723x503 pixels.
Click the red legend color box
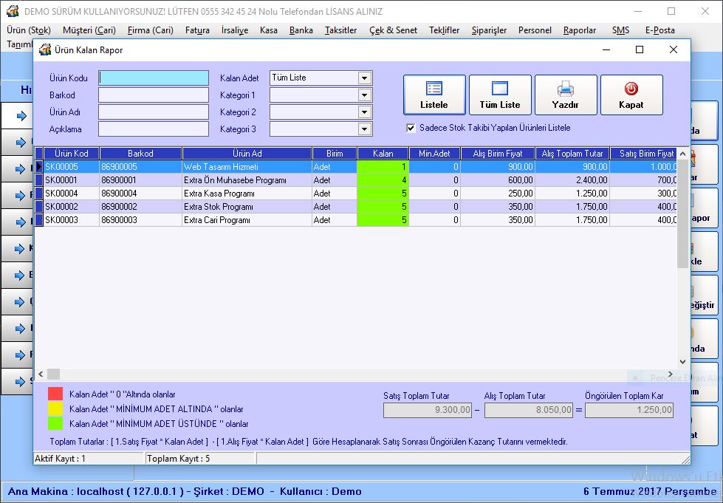(55, 394)
